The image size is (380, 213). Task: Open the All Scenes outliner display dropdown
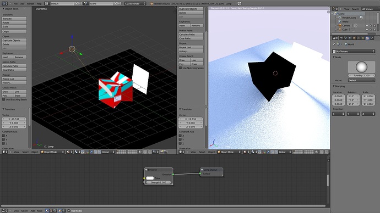coord(370,9)
